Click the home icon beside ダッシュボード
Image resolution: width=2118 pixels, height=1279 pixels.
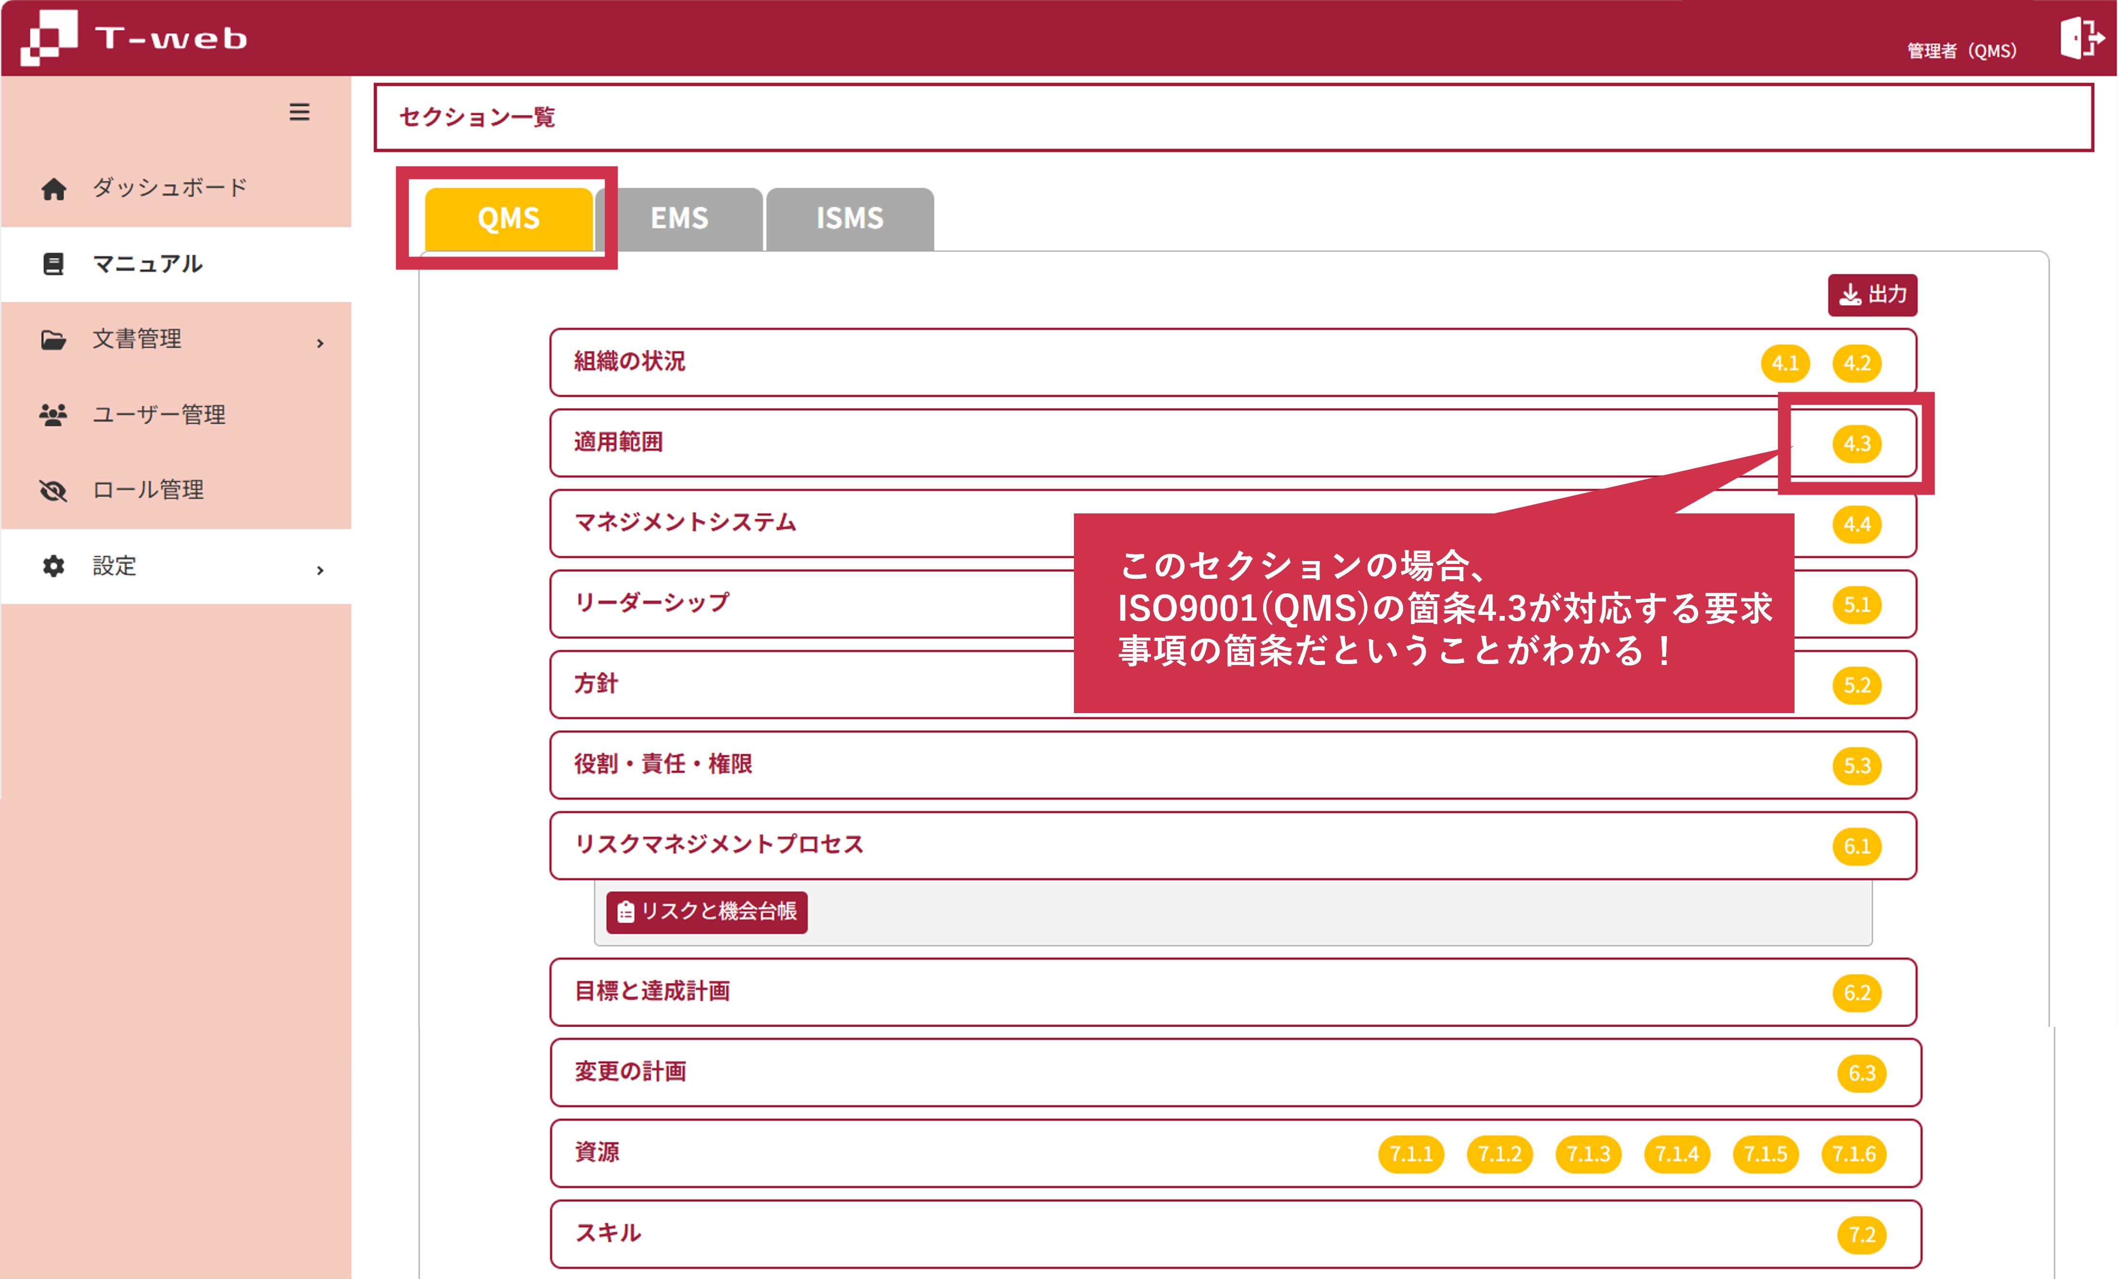click(53, 189)
